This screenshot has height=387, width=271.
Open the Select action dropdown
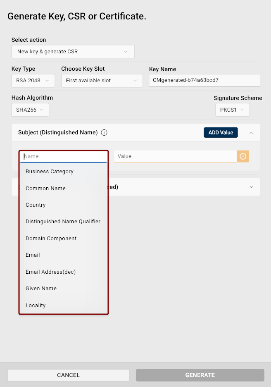click(73, 52)
